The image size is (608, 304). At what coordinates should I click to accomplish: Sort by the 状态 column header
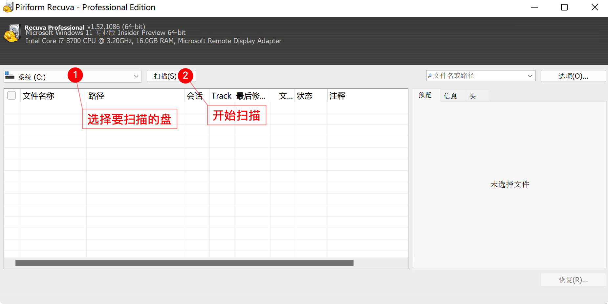pos(311,96)
